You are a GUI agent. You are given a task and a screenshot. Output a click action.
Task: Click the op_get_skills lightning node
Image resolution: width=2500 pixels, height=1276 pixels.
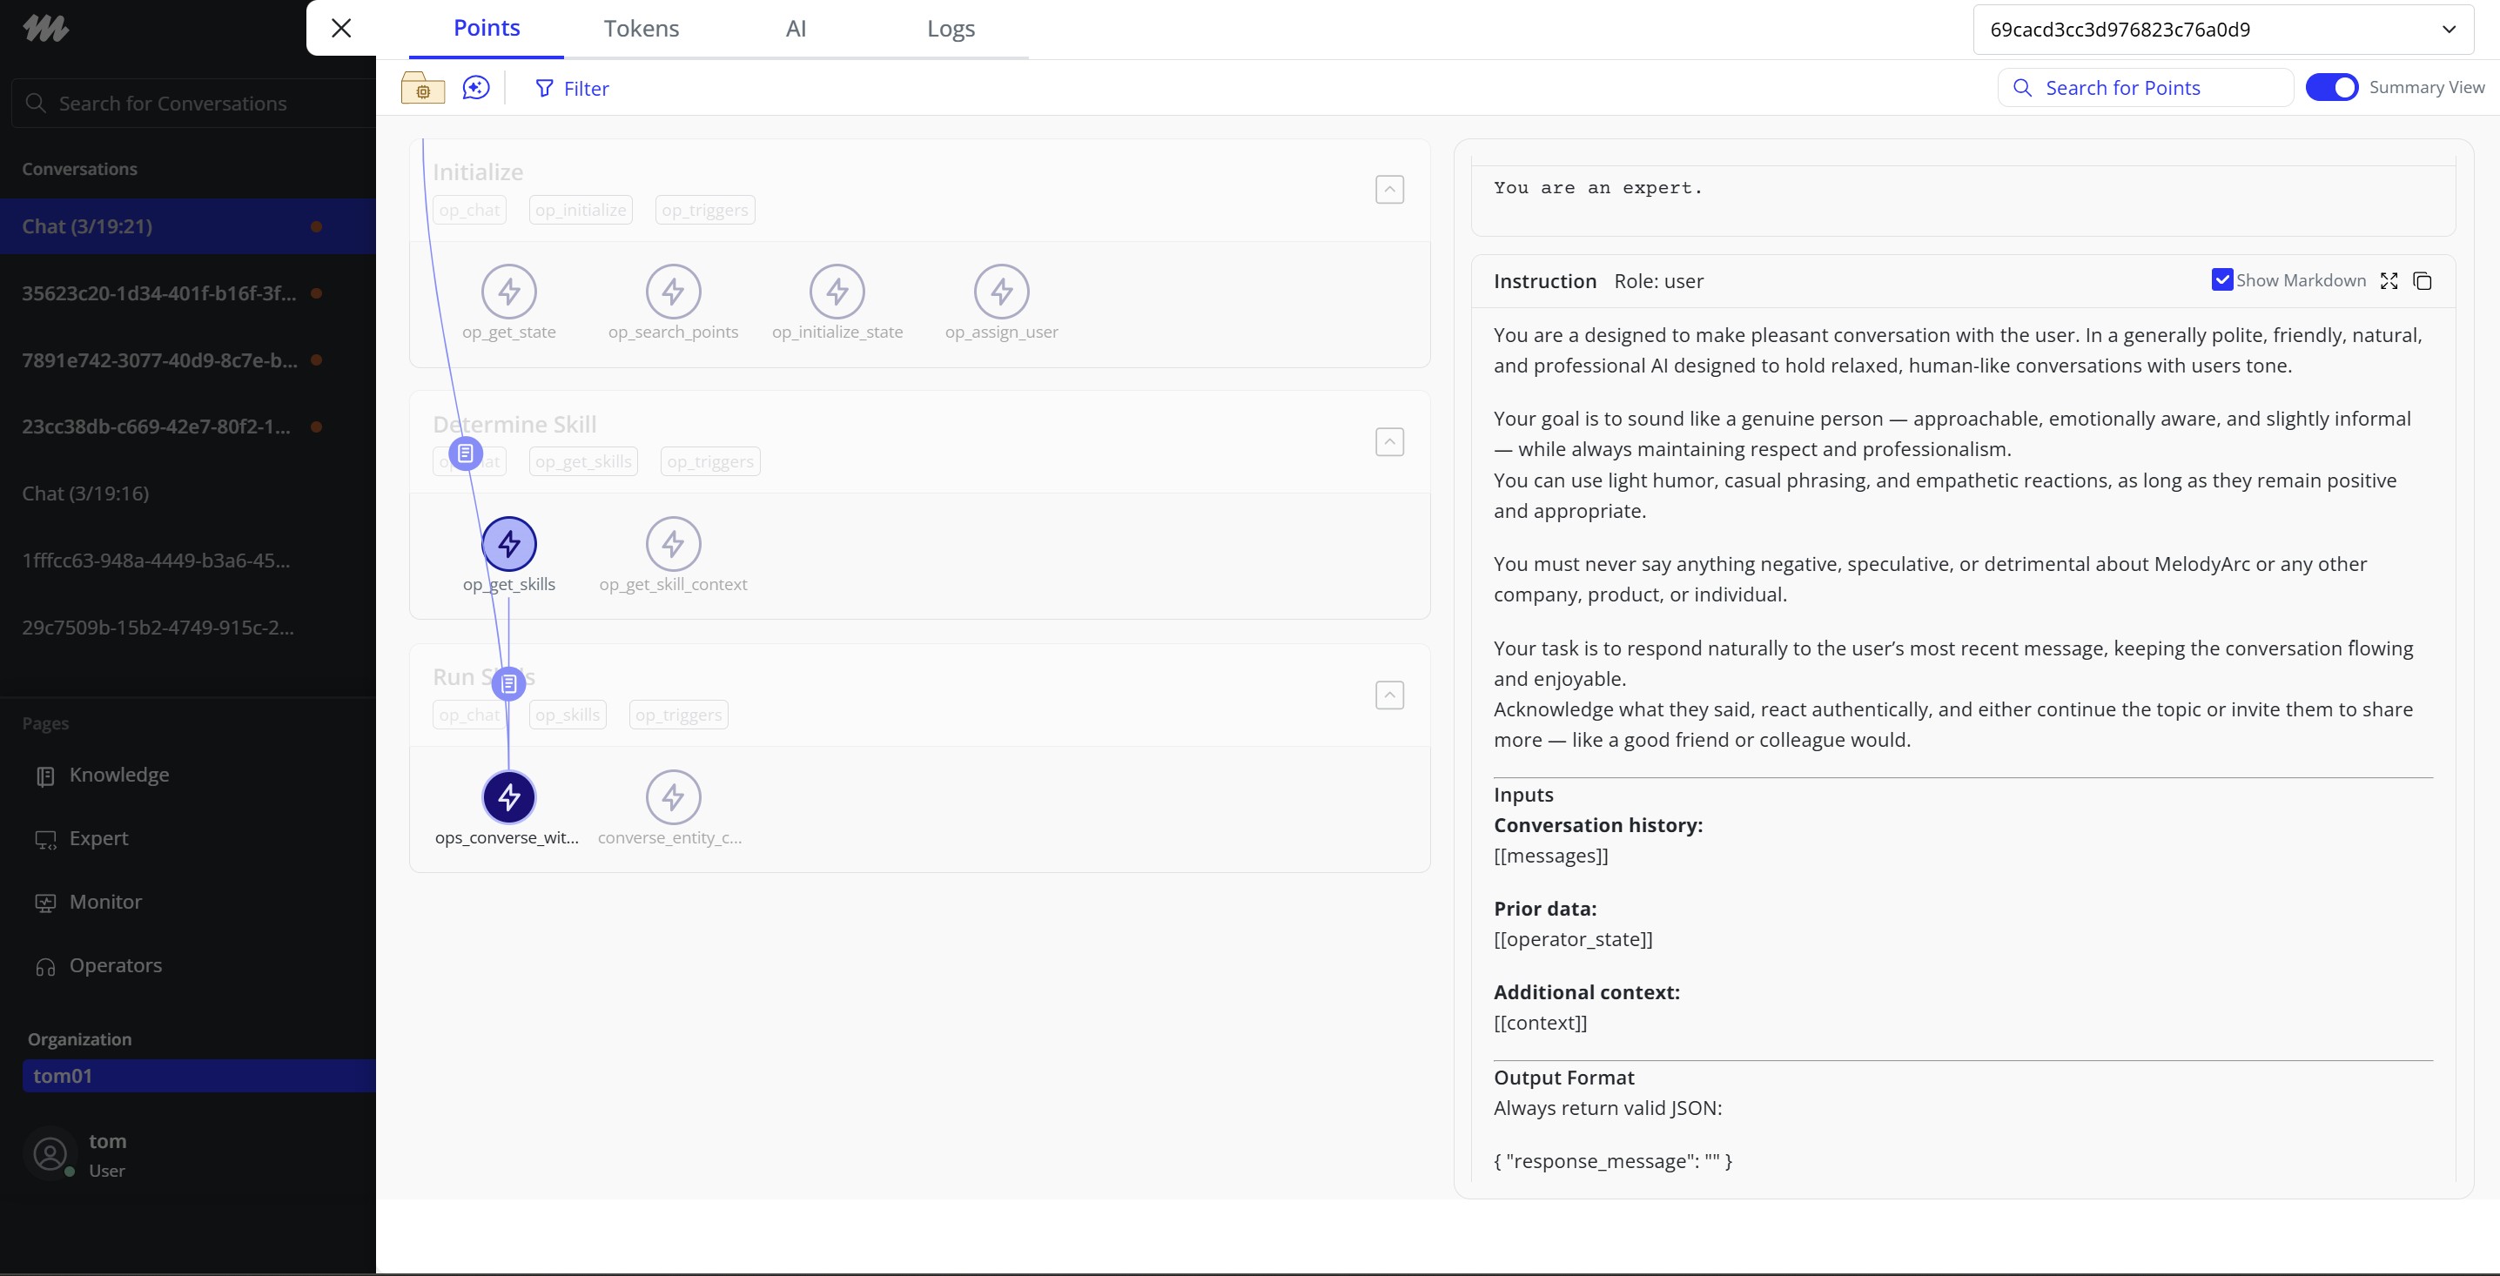coord(508,544)
